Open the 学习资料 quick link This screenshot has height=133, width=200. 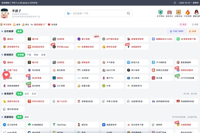[6, 24]
